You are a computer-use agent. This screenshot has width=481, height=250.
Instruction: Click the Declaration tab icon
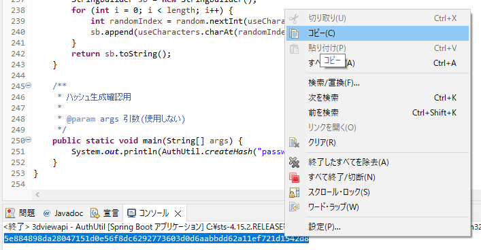[x=95, y=213]
